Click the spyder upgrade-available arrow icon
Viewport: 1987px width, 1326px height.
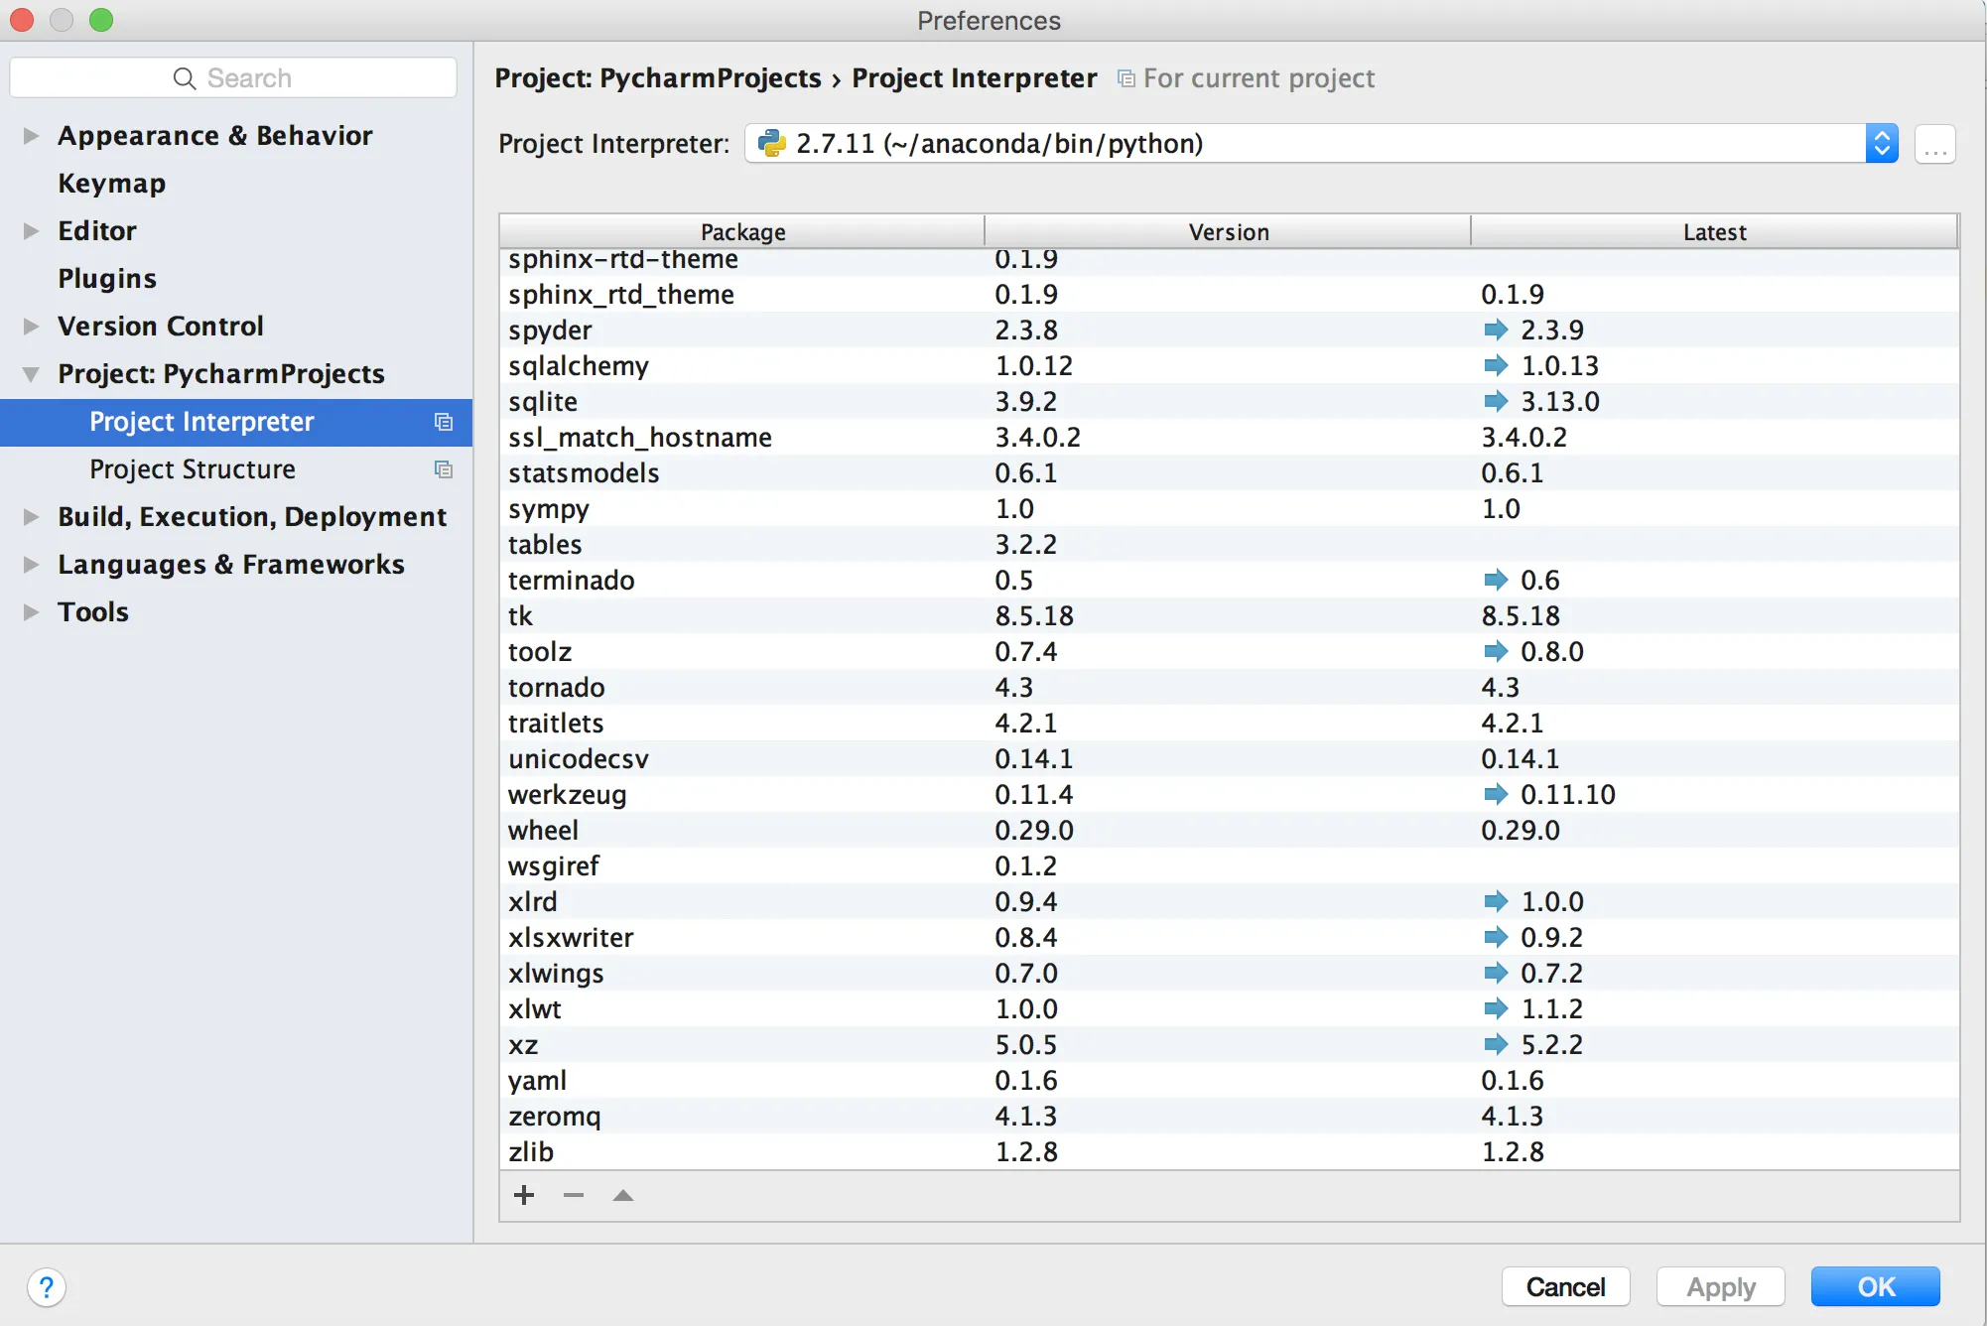coord(1496,330)
